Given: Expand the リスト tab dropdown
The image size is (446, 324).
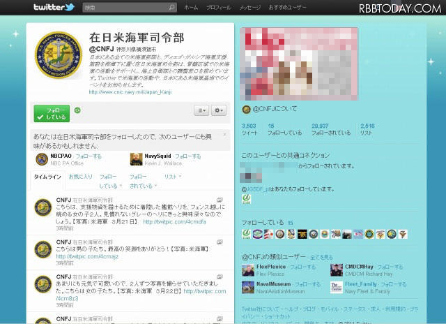Looking at the screenshot, I should (173, 177).
